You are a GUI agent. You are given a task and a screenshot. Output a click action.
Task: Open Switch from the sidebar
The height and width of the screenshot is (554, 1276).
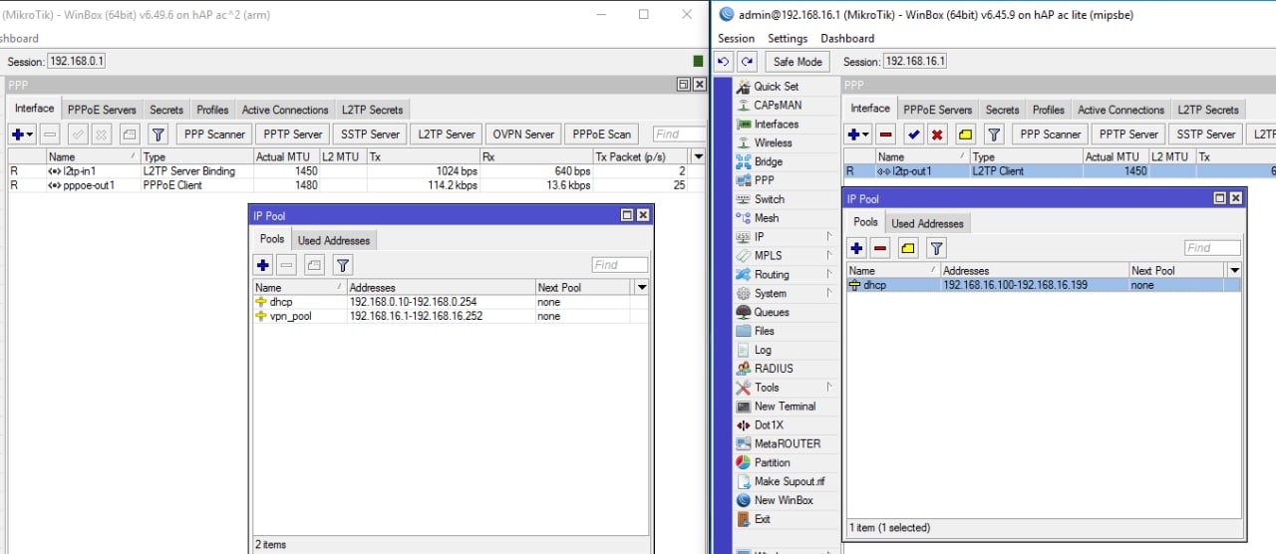(x=770, y=200)
